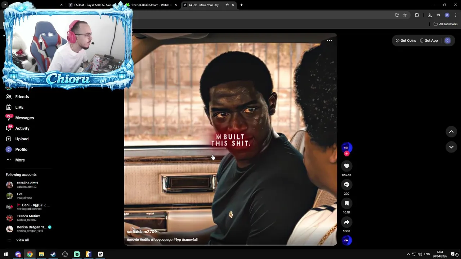The width and height of the screenshot is (461, 259).
Task: Show hidden system tray icons chevron
Action: tap(408, 254)
